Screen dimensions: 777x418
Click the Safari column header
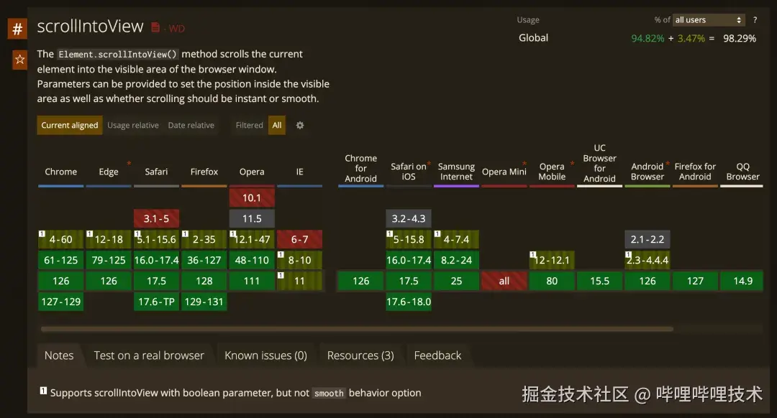click(x=156, y=172)
